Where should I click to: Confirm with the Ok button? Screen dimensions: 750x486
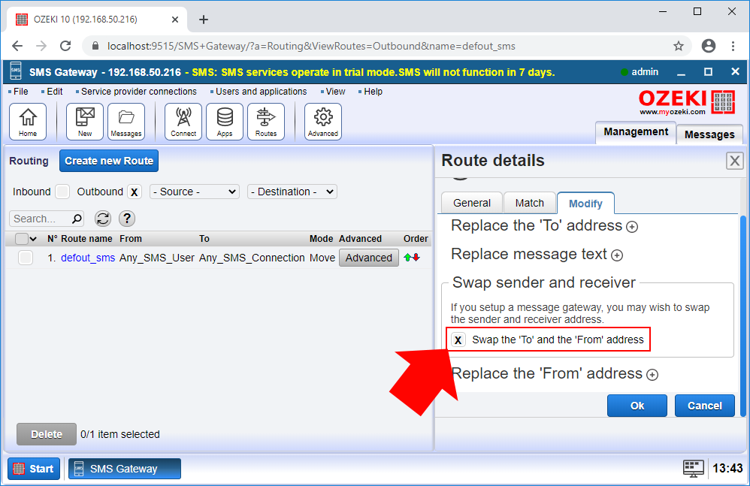click(637, 406)
